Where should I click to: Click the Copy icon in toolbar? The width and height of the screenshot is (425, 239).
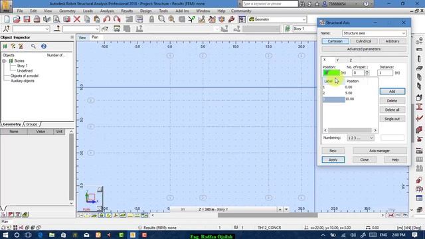tap(87, 19)
